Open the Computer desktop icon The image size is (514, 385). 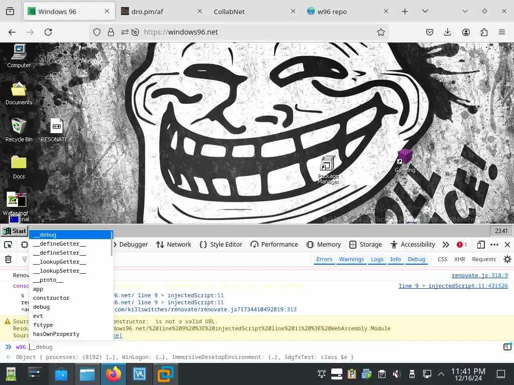(x=19, y=56)
